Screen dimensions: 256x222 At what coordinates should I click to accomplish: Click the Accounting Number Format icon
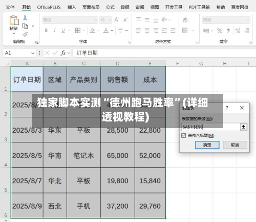[x=206, y=31]
